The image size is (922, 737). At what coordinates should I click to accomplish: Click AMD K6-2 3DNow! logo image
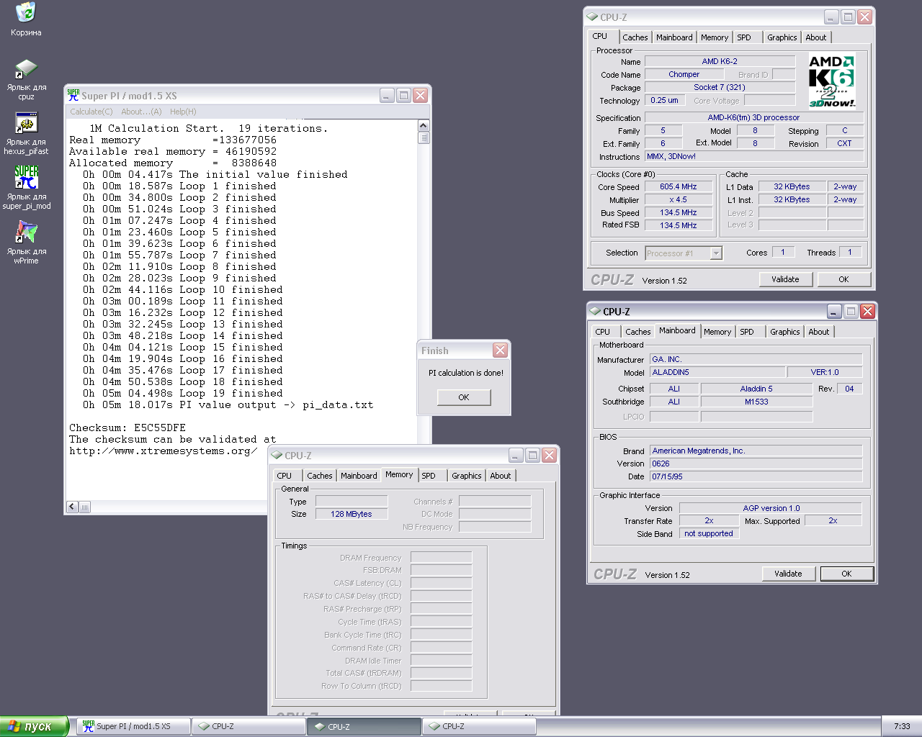click(832, 81)
